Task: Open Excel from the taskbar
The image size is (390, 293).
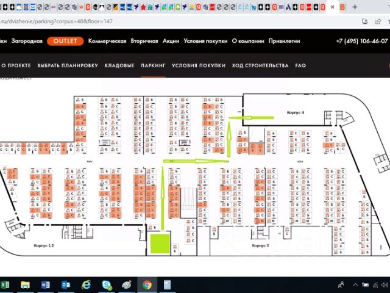Action: point(5,285)
